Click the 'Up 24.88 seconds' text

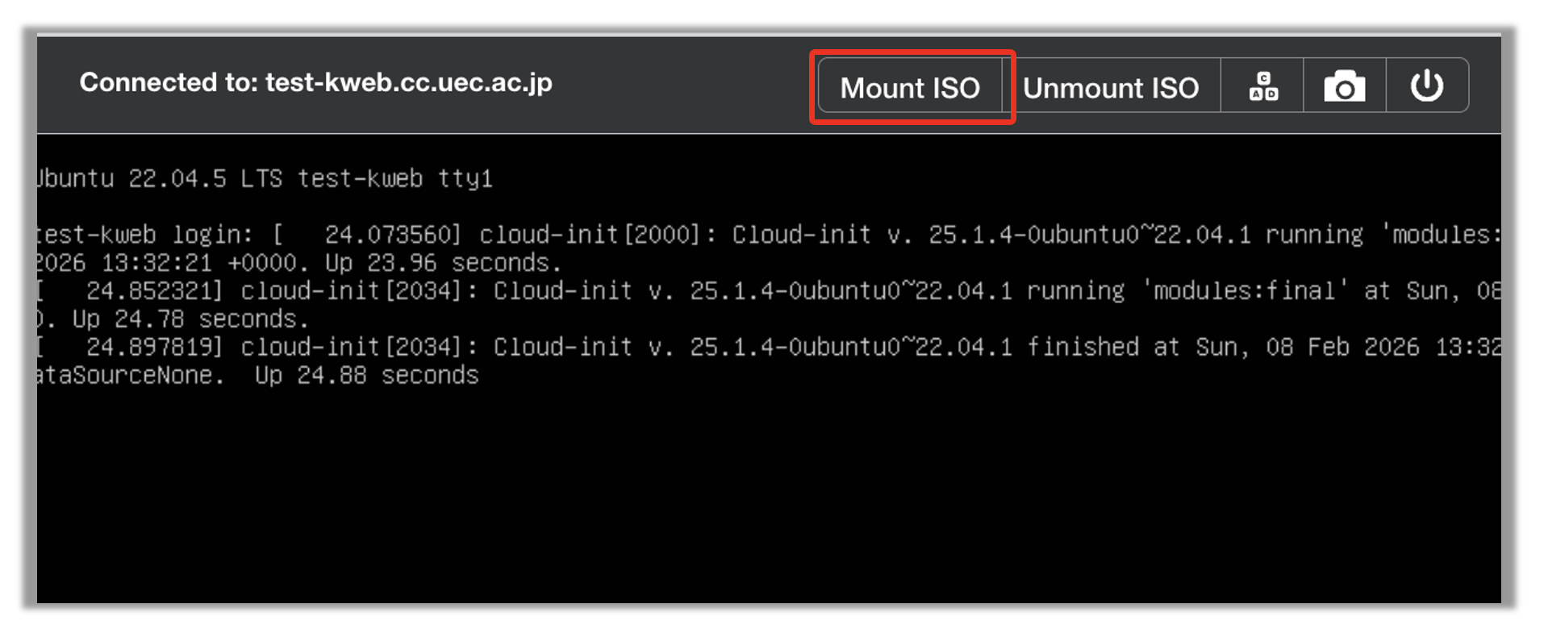[367, 376]
